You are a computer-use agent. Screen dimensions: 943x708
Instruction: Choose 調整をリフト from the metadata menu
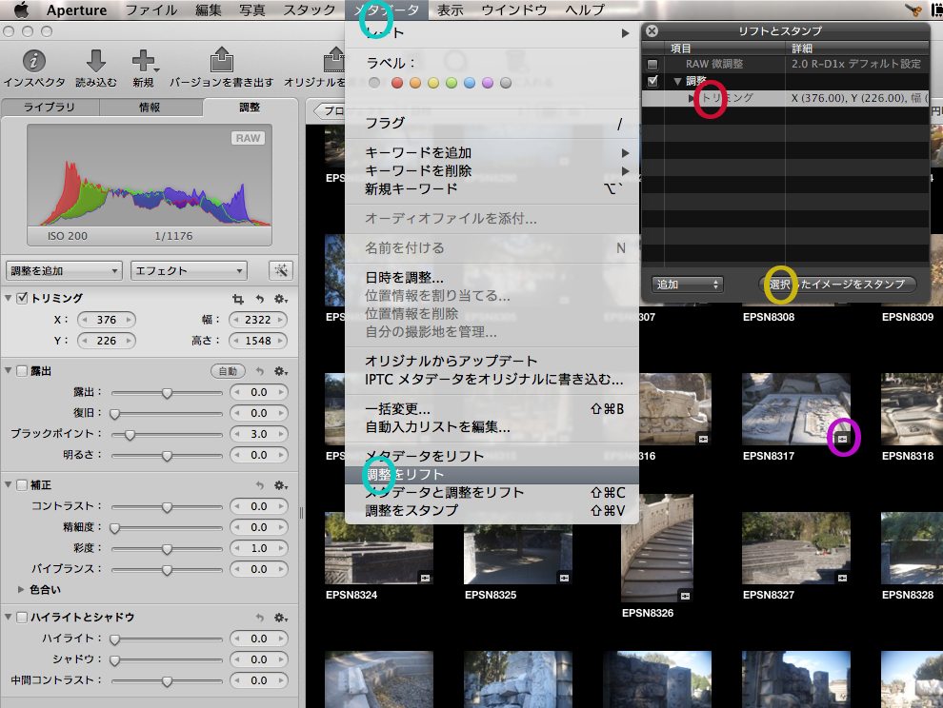(x=405, y=474)
